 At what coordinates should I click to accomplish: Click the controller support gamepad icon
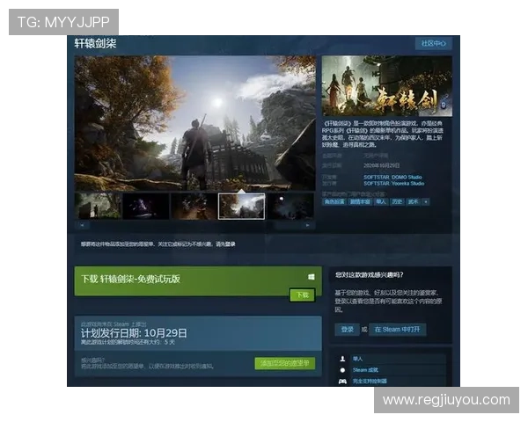click(341, 382)
